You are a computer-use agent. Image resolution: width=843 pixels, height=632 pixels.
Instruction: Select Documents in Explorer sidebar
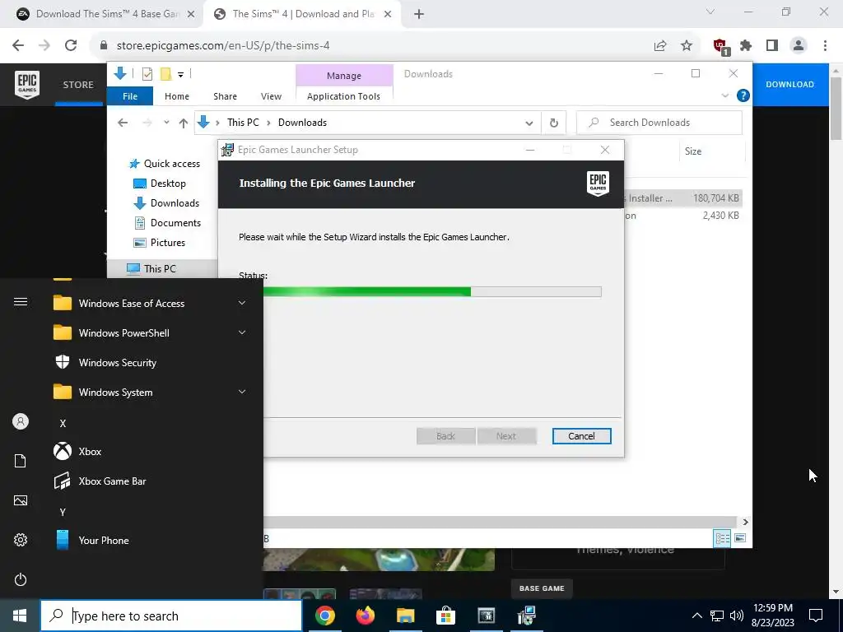point(175,222)
